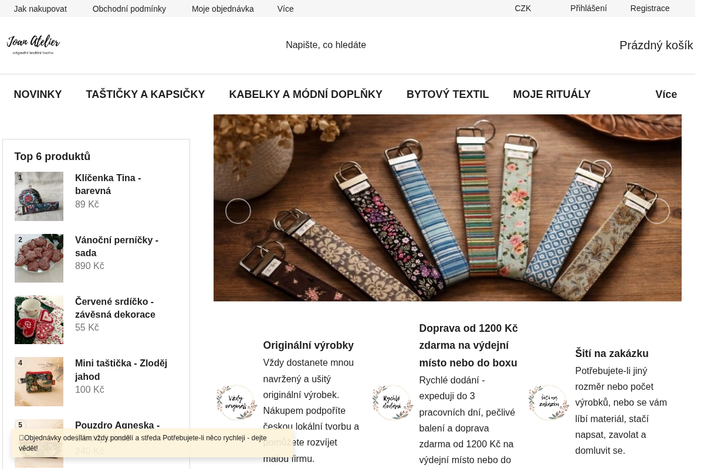Expand the CZK currency selector
The image size is (704, 469).
(523, 9)
